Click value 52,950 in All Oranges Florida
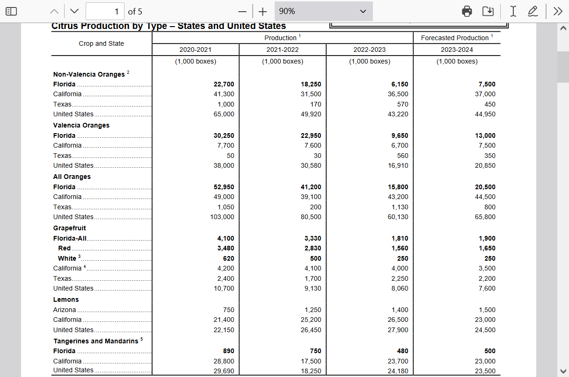 pos(224,187)
